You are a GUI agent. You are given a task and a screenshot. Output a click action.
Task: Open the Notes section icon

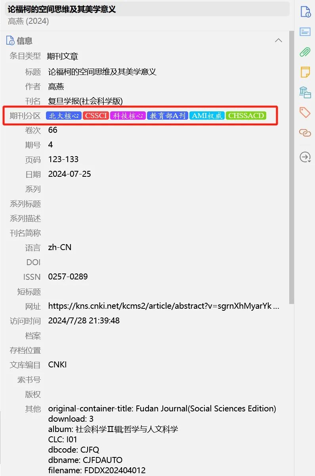click(305, 72)
